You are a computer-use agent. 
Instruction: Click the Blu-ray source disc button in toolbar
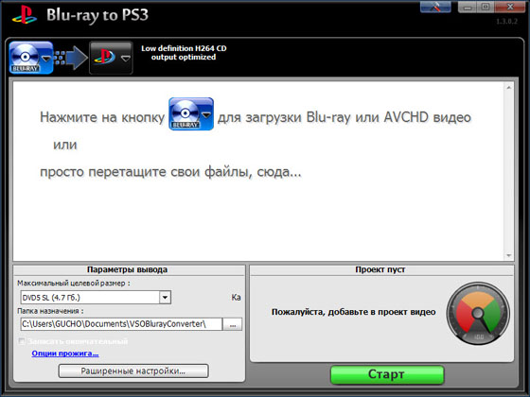point(31,58)
